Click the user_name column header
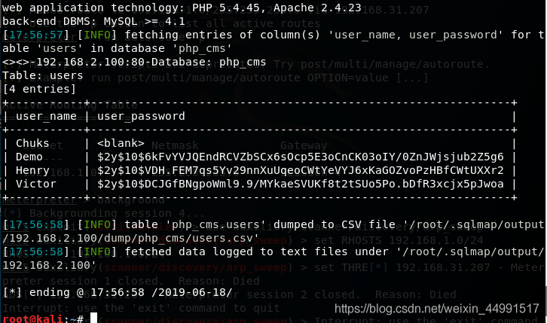The height and width of the screenshot is (323, 547). [46, 116]
